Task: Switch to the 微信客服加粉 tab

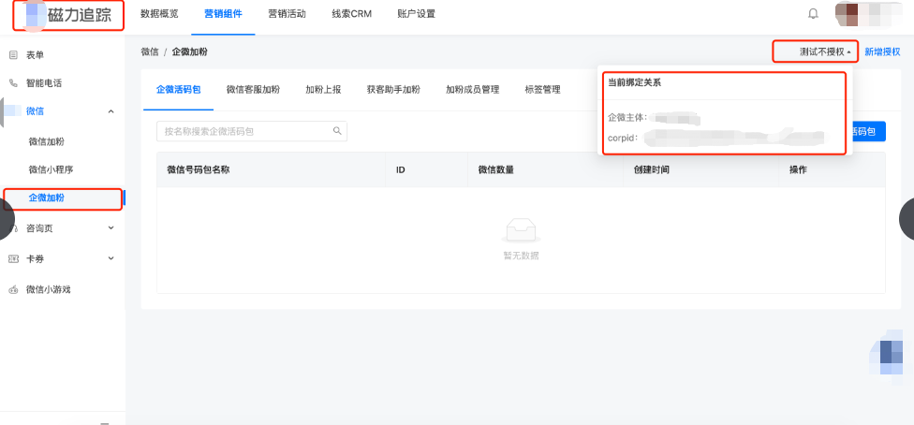Action: [x=253, y=90]
